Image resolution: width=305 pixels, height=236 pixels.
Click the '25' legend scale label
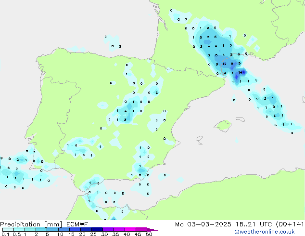(93, 234)
